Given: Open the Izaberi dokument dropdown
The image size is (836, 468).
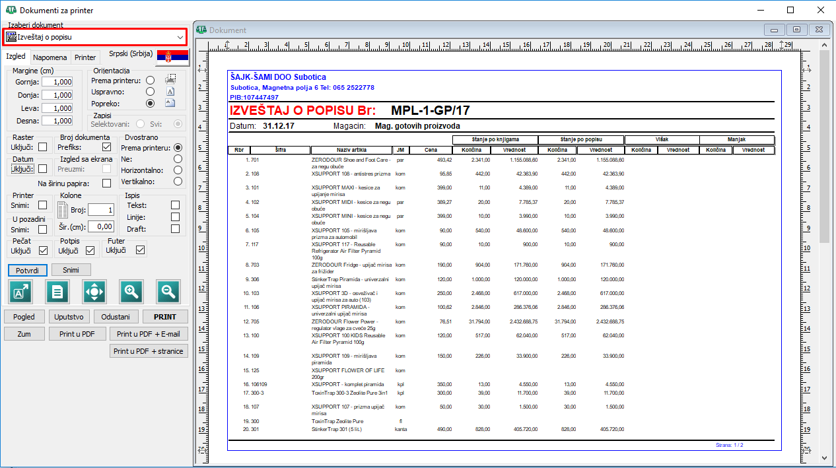Looking at the screenshot, I should (95, 37).
